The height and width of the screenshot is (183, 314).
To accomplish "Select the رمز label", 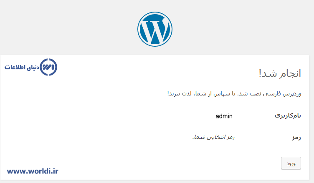I will click(296, 137).
